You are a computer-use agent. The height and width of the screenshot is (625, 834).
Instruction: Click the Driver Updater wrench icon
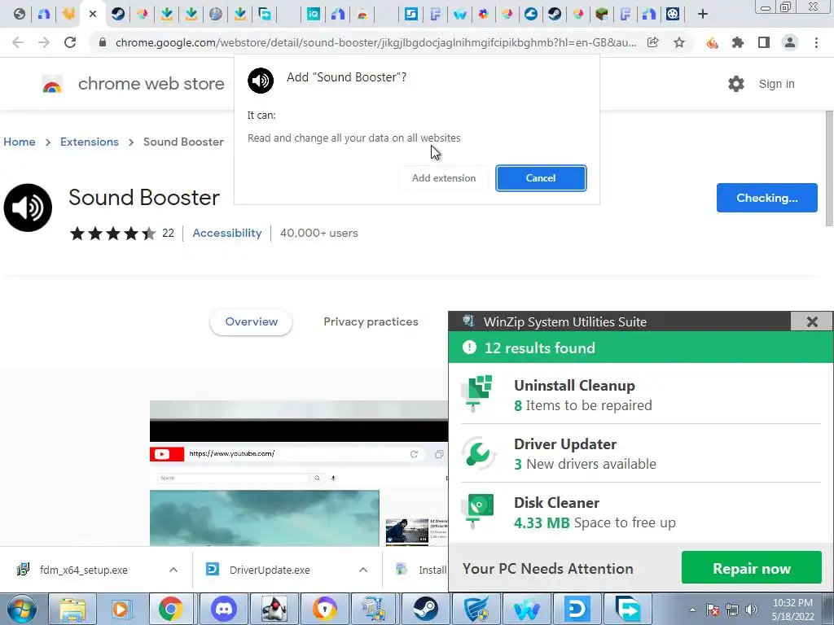pos(478,453)
